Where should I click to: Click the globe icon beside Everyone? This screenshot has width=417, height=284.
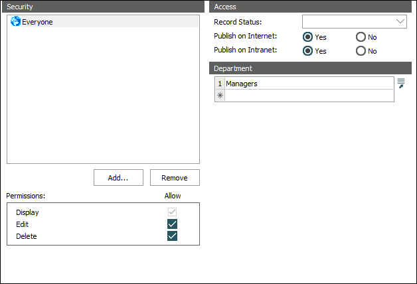click(16, 22)
